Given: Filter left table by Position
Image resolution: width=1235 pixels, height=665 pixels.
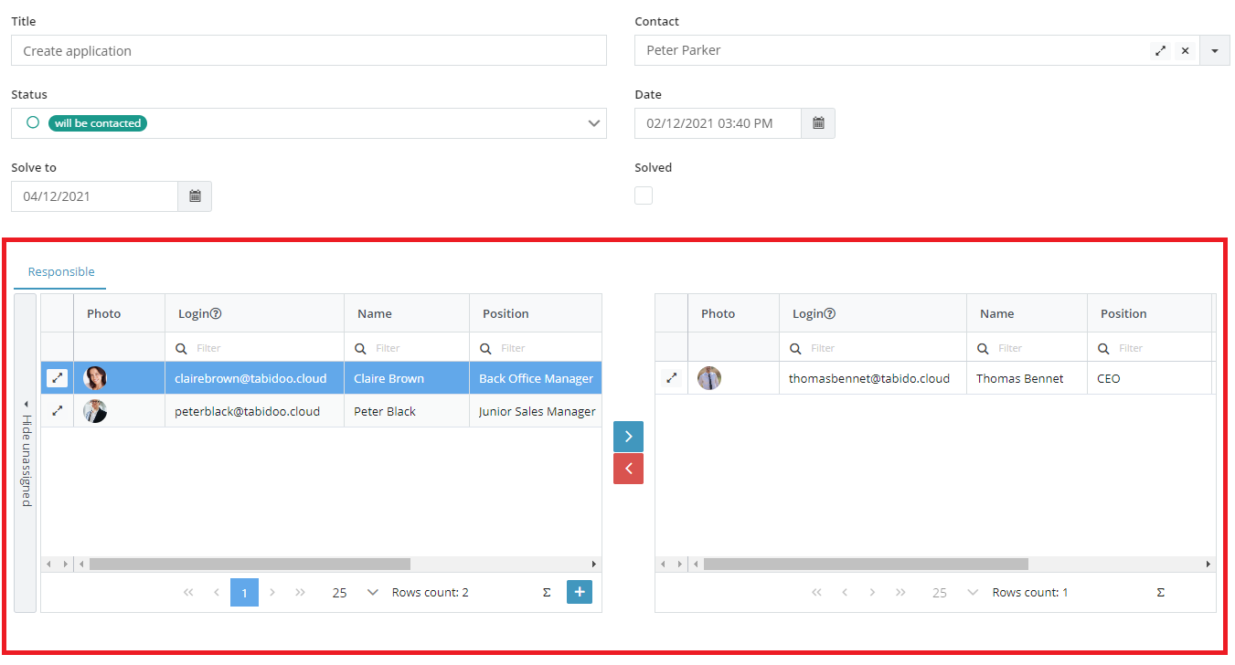Looking at the screenshot, I should click(536, 348).
